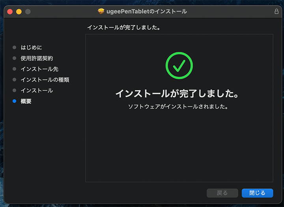Choose the インストールの種類 step label
Viewport: 284px width, 207px height.
45,80
